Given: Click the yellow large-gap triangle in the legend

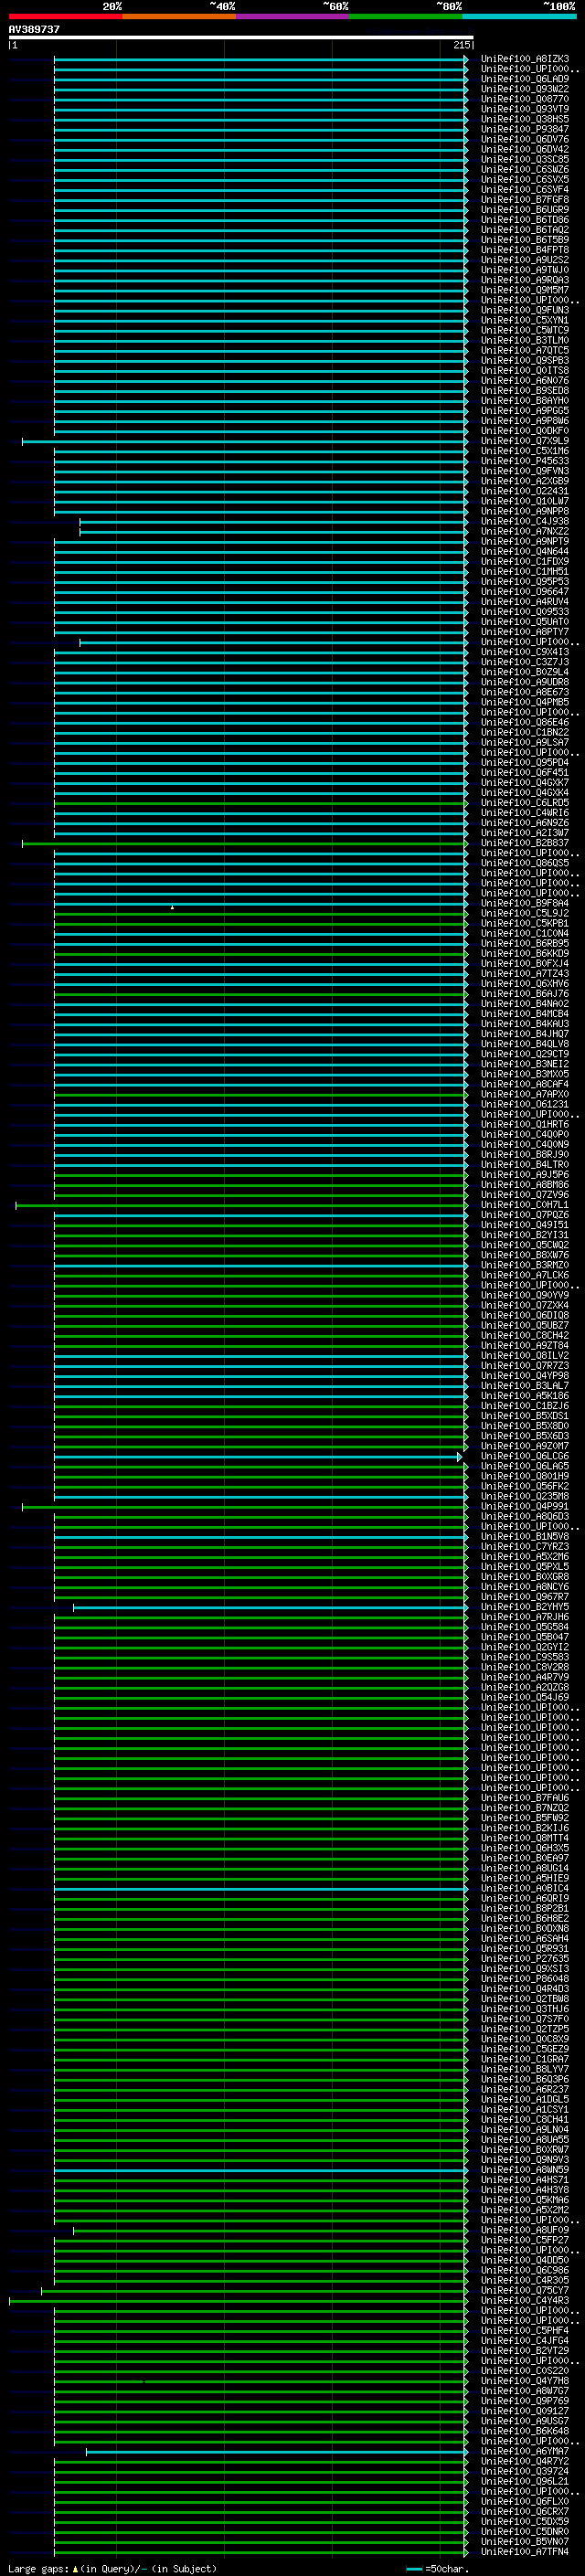Looking at the screenshot, I should pyautogui.click(x=75, y=2568).
